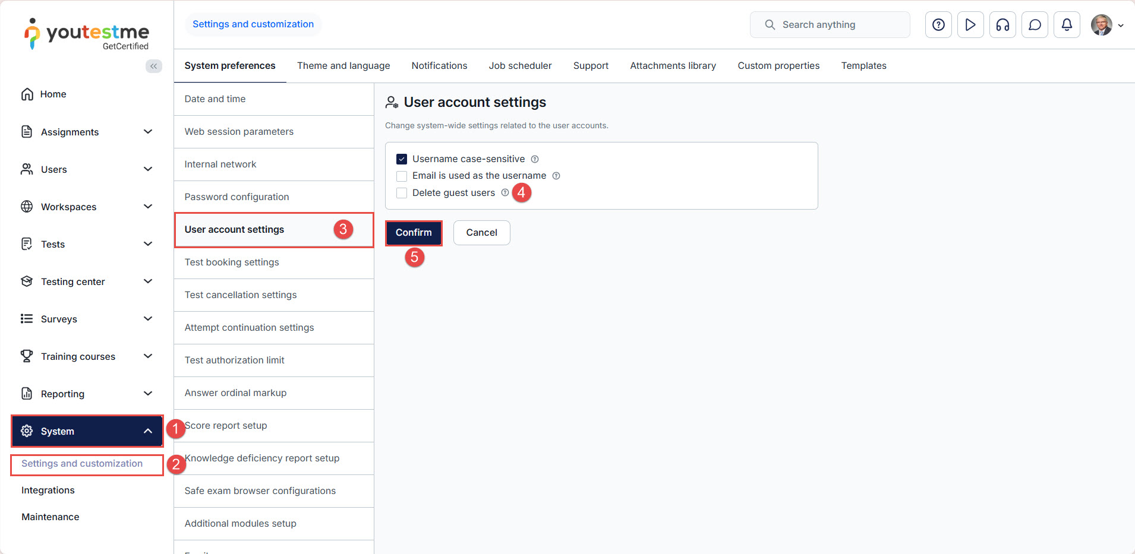Enable Email is used as the username

click(x=402, y=176)
